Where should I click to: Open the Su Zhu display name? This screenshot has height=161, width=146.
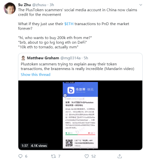pyautogui.click(x=24, y=5)
